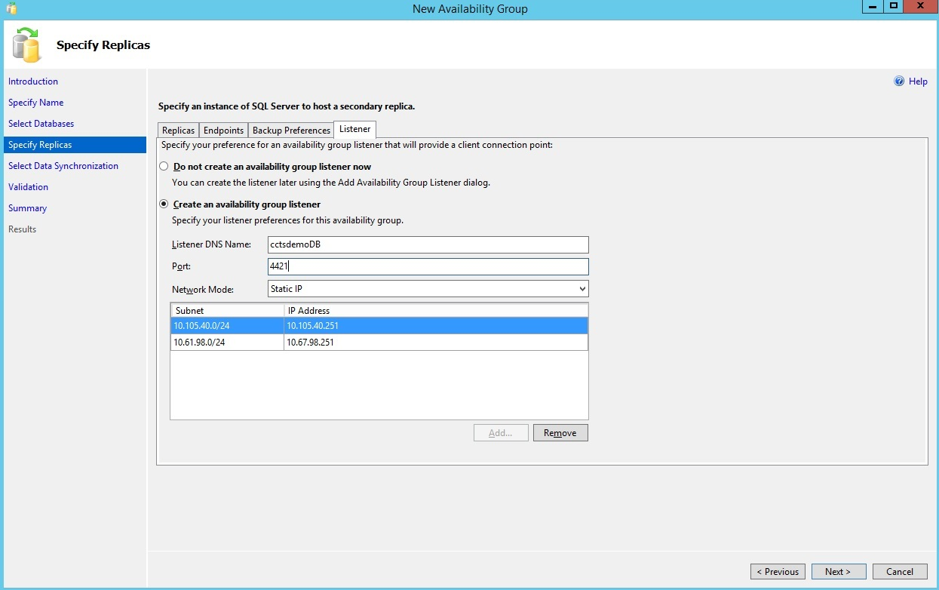Click the Next button
The width and height of the screenshot is (939, 590).
[839, 572]
